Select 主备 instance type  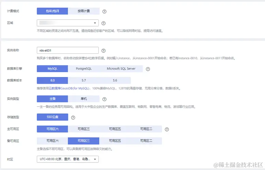52,99
